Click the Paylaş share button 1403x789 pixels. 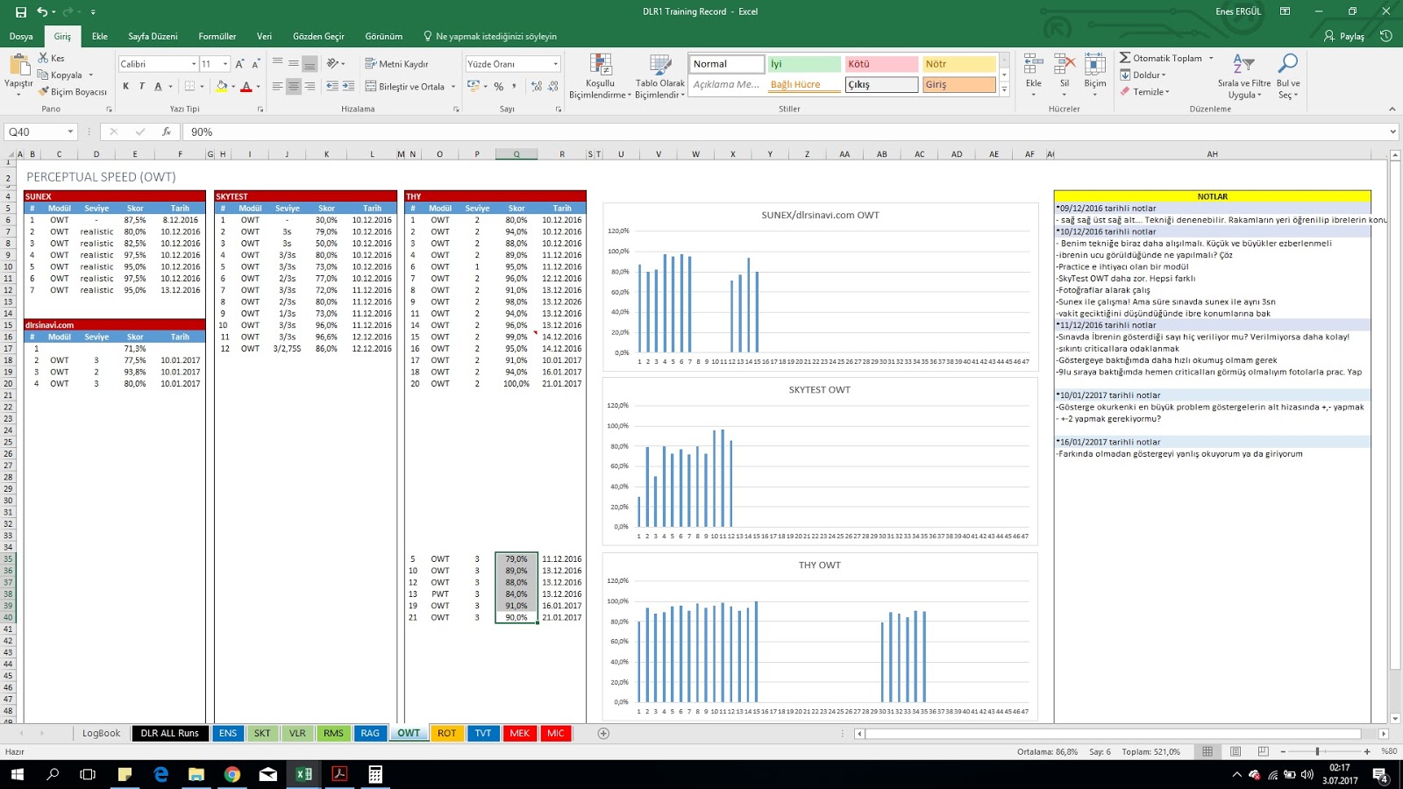[1344, 36]
